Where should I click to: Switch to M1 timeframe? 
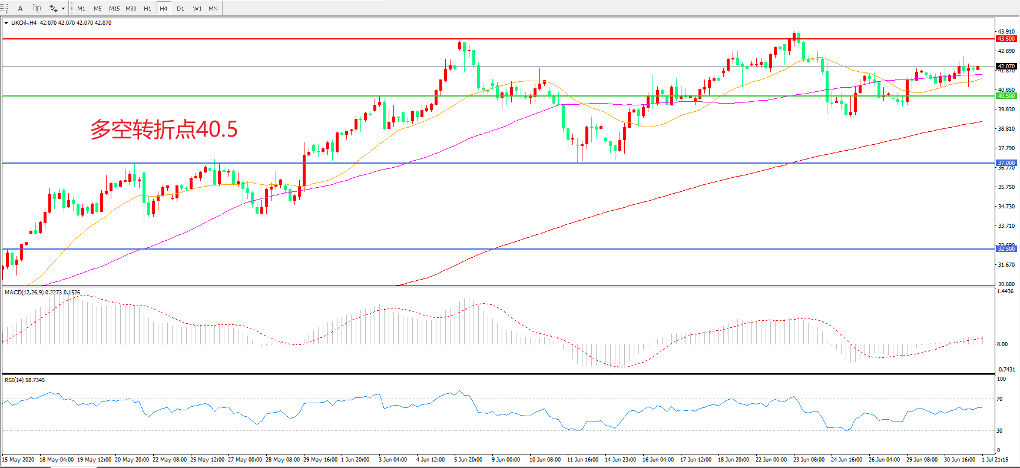coord(81,8)
